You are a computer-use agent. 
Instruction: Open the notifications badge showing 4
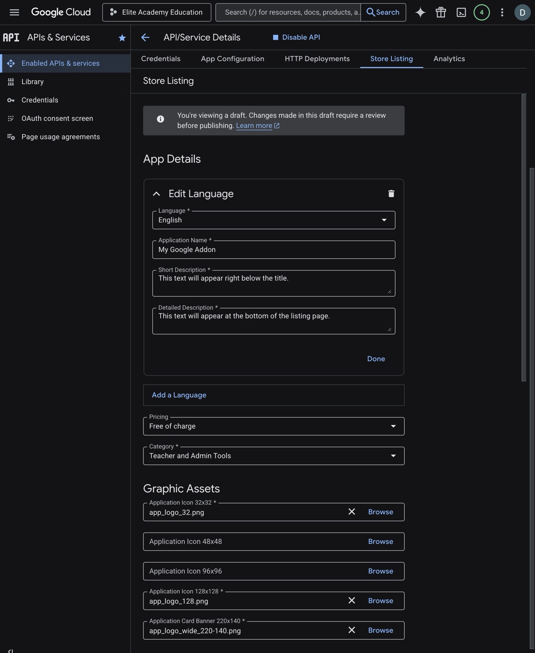481,12
